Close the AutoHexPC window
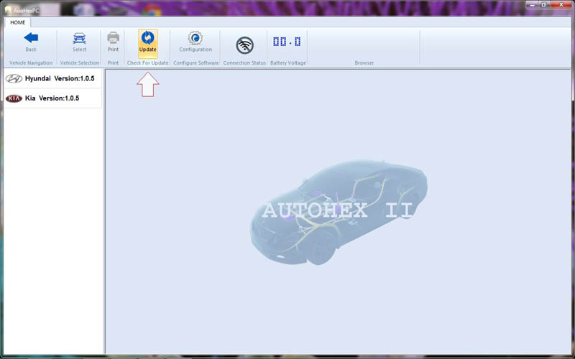 click(561, 5)
